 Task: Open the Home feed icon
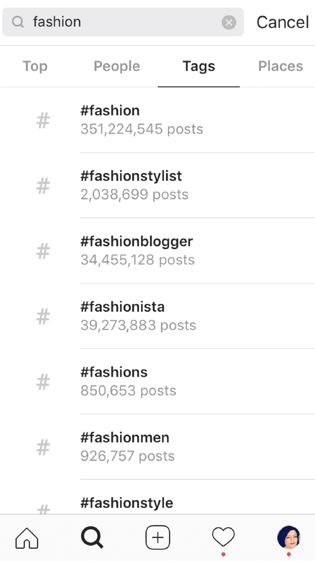(x=26, y=538)
